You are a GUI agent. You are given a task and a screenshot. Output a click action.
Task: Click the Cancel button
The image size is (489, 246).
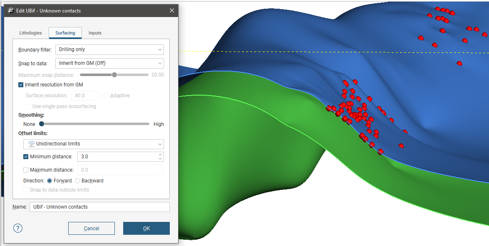pyautogui.click(x=92, y=229)
